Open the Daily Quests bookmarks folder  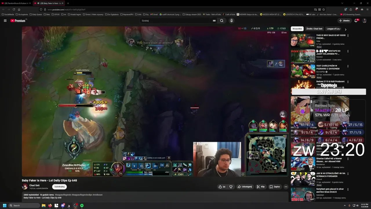click(36, 14)
